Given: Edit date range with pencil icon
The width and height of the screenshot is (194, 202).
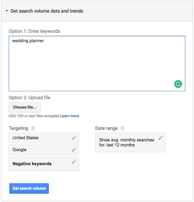Looking at the screenshot, I should tap(161, 138).
